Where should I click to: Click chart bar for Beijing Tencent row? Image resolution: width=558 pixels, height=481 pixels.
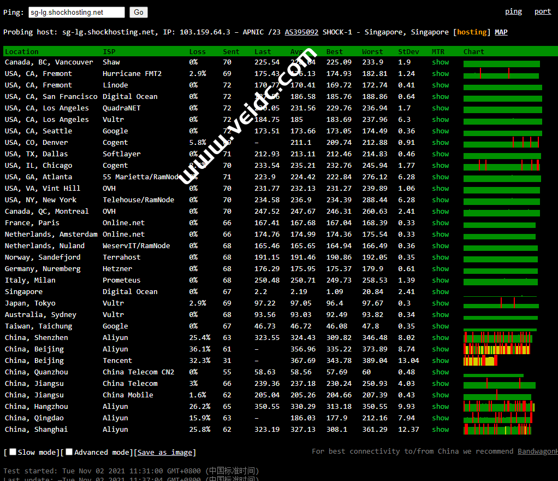click(480, 361)
